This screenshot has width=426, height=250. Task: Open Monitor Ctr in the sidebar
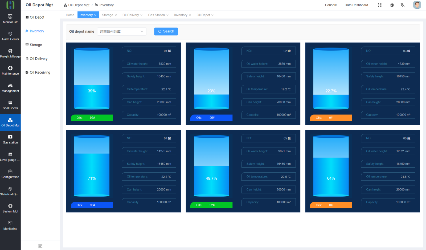tap(10, 19)
